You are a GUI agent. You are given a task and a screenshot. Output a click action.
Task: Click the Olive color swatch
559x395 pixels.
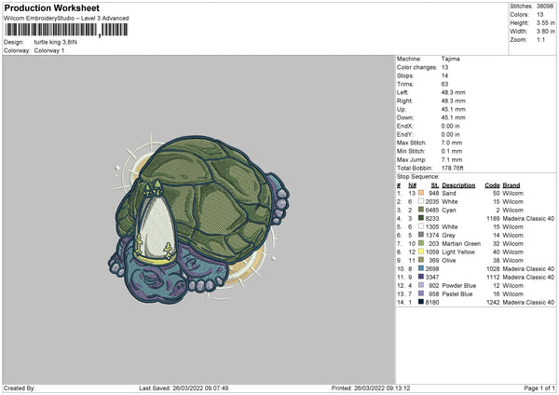(421, 260)
